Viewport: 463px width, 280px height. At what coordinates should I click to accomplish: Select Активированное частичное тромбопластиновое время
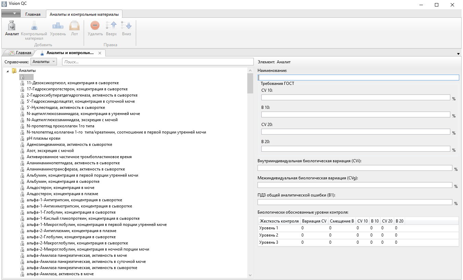pyautogui.click(x=79, y=157)
